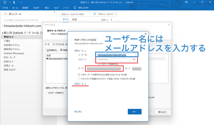The width and height of the screenshot is (214, 125).
Task: Select the hikosaka account row in account list
Action: pos(57,59)
